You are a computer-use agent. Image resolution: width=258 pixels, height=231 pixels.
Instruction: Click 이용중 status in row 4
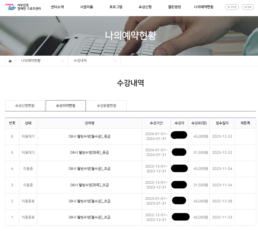pos(28,169)
